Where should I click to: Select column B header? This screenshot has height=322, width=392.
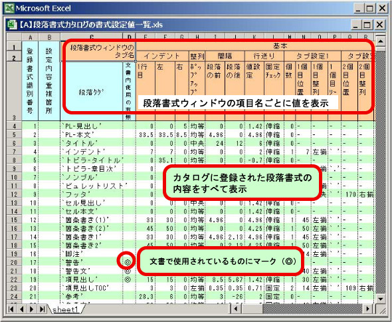49,37
